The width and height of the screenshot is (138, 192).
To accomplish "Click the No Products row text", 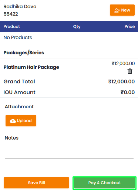I will click(18, 38).
